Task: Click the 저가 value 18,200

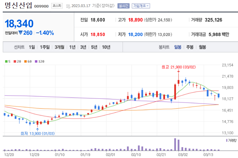Action: [x=135, y=34]
